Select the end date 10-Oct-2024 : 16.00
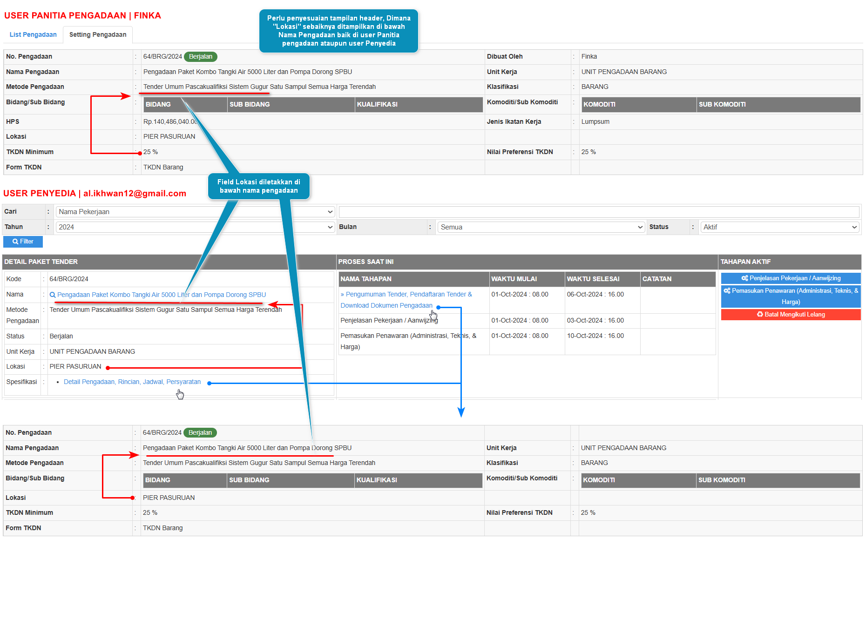 [x=595, y=336]
